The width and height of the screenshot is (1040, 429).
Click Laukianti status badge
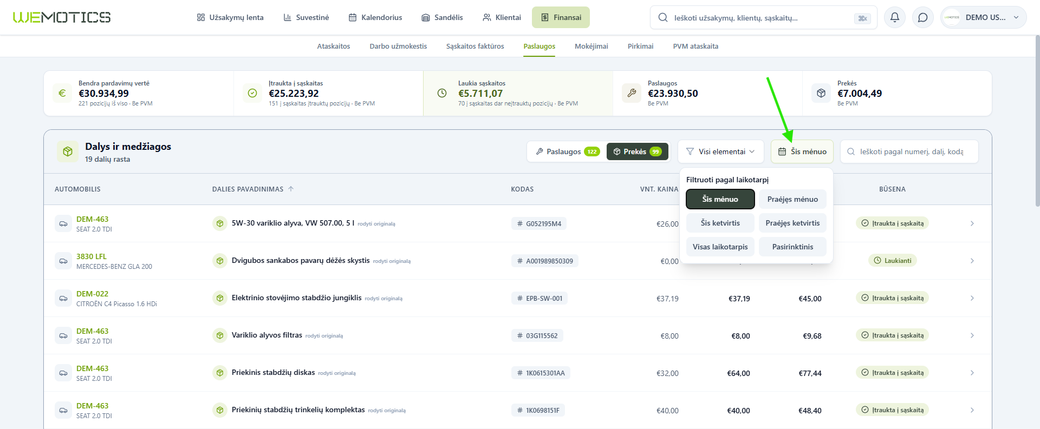[x=893, y=261]
